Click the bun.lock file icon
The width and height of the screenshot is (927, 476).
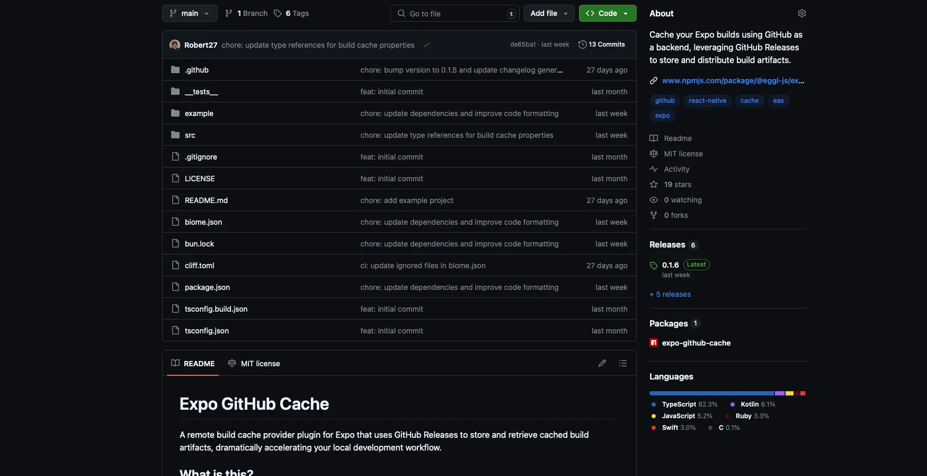click(175, 243)
